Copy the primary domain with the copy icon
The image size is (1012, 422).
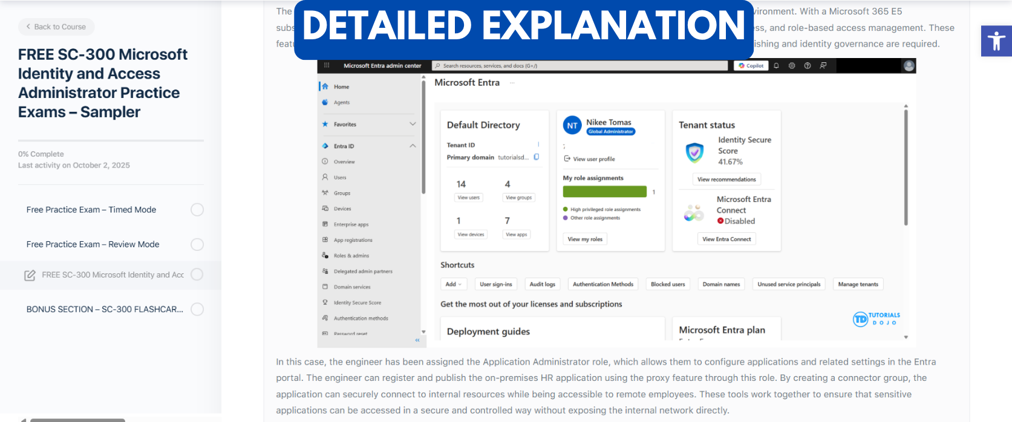537,157
